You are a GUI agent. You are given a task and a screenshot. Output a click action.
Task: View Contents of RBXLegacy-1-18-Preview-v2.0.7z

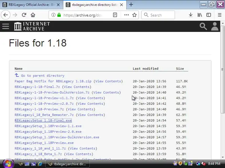(90, 104)
